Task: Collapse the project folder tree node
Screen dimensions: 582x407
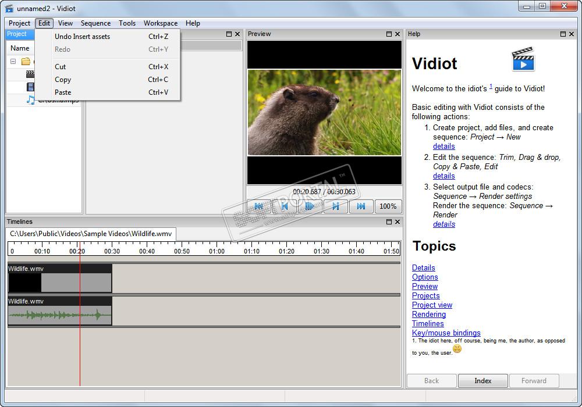Action: pyautogui.click(x=13, y=62)
